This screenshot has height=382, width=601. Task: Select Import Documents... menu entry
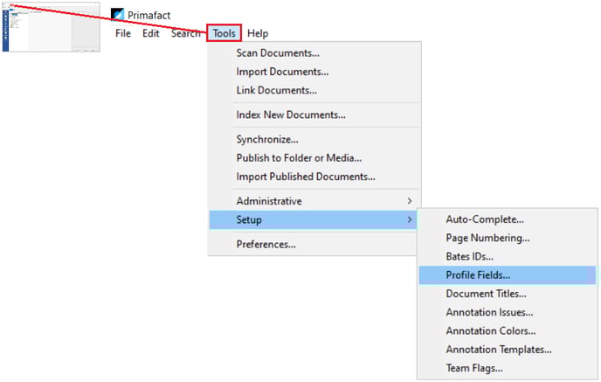pyautogui.click(x=314, y=72)
